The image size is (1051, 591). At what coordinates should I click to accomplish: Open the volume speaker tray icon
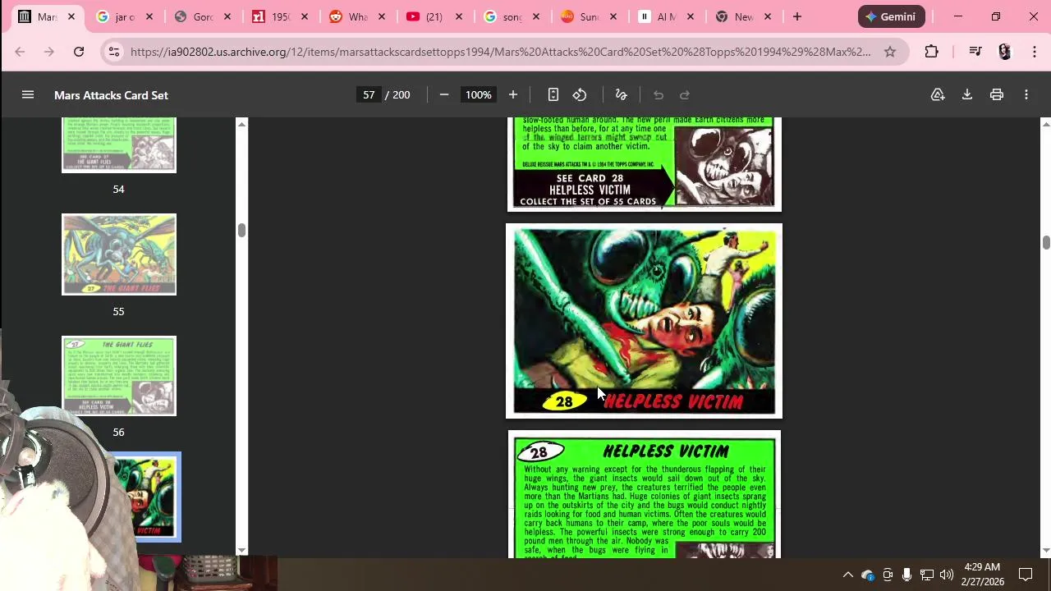947,575
